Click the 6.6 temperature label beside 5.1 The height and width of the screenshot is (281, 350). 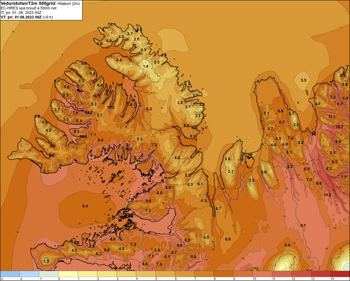(280, 111)
